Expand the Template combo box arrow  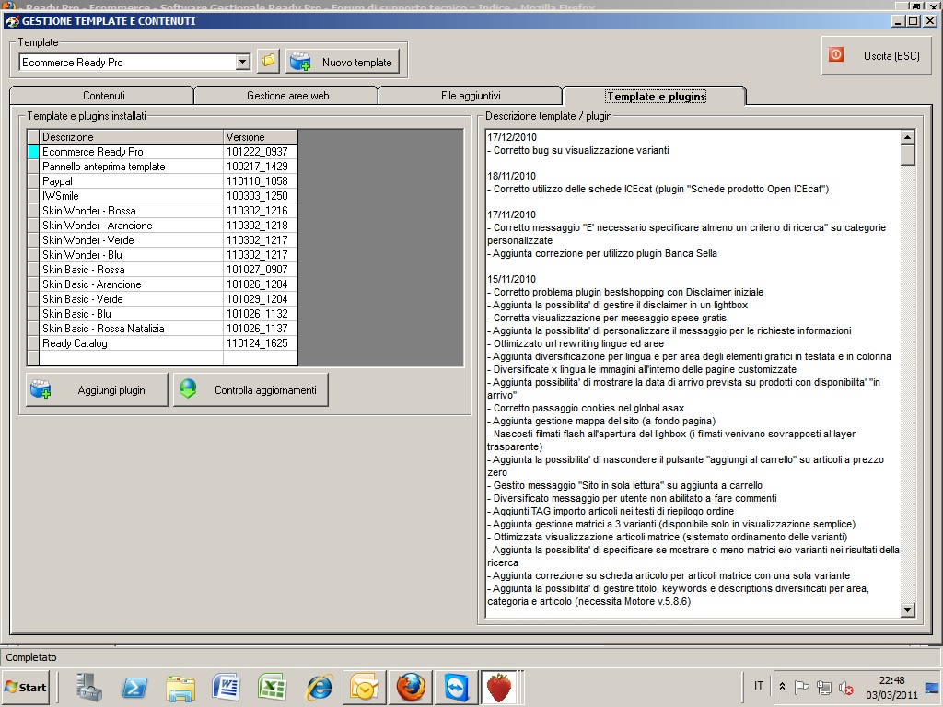click(243, 62)
